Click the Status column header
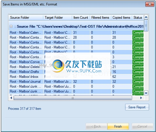Image resolution: width=156 pixels, height=132 pixels. 138,18
